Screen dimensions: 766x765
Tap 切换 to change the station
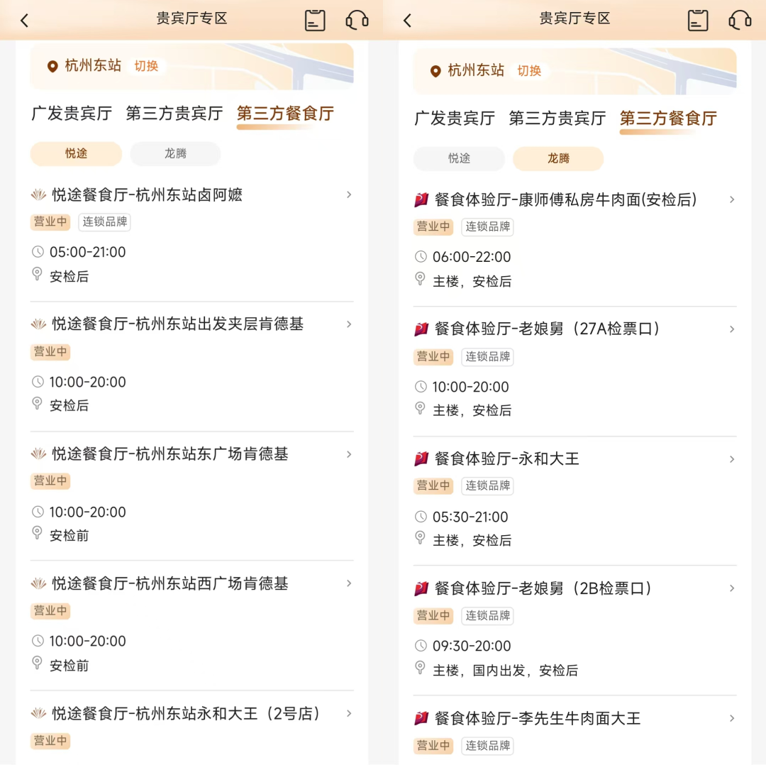(x=147, y=67)
